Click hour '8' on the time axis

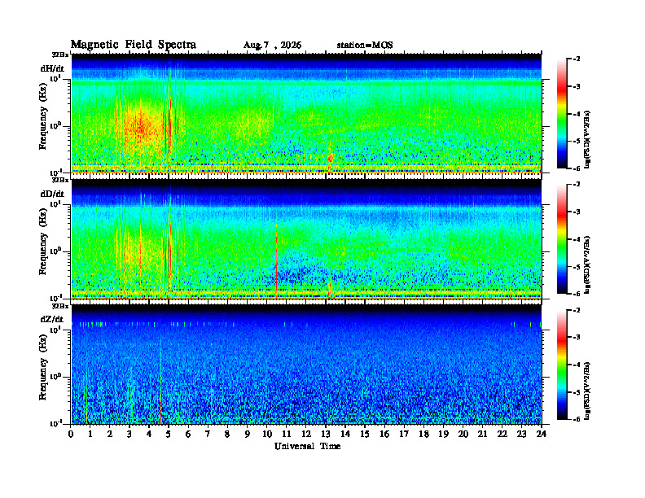tap(227, 434)
